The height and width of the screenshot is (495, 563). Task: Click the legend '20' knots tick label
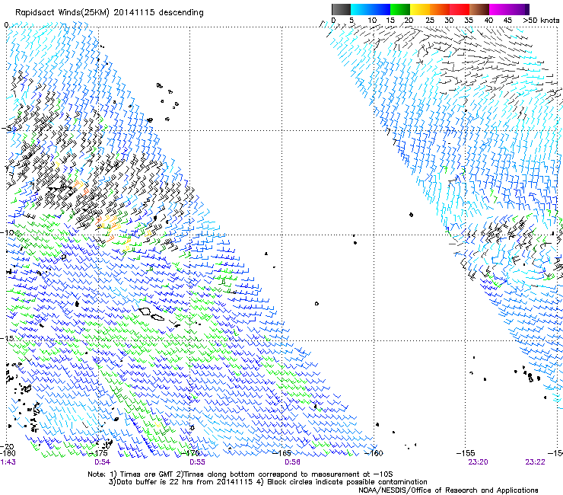(409, 21)
